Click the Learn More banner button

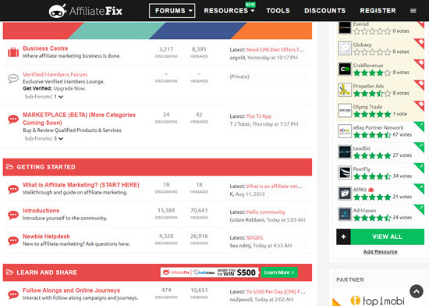[279, 272]
